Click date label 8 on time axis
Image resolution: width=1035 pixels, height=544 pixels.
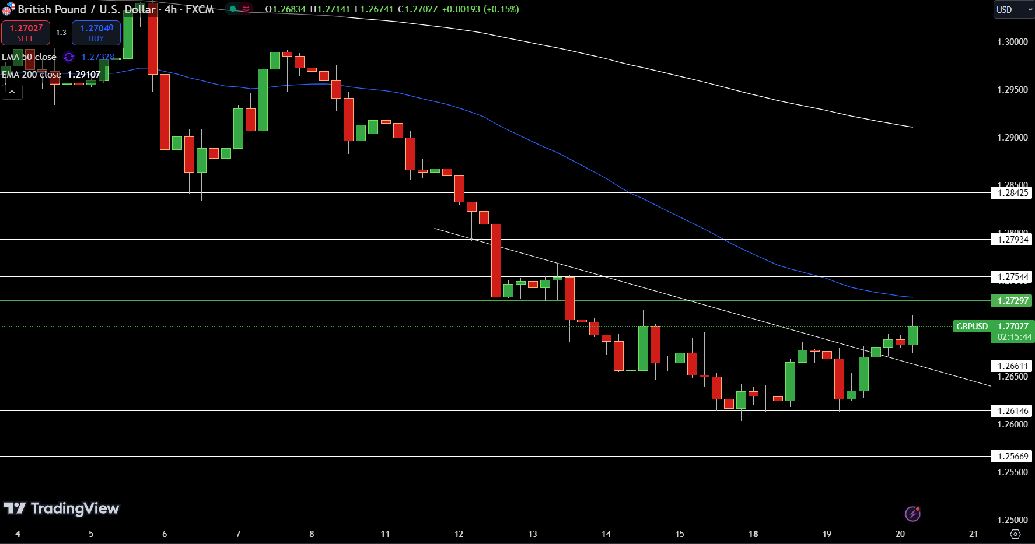pyautogui.click(x=312, y=534)
